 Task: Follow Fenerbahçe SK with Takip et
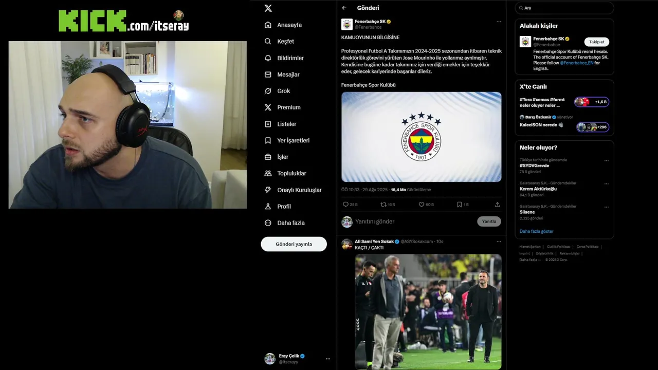pyautogui.click(x=597, y=42)
